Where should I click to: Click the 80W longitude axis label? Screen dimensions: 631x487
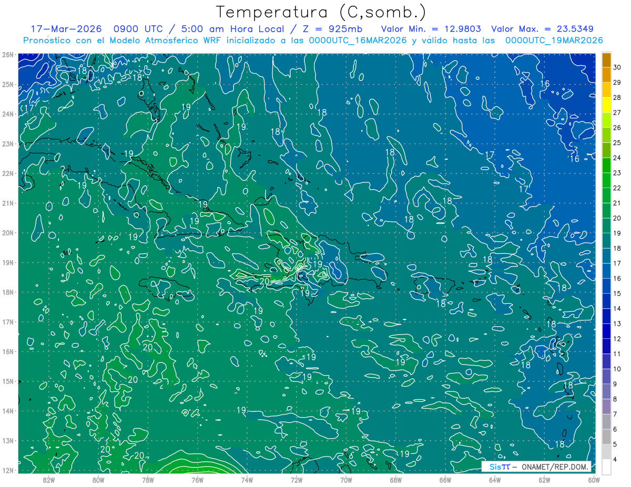(98, 480)
